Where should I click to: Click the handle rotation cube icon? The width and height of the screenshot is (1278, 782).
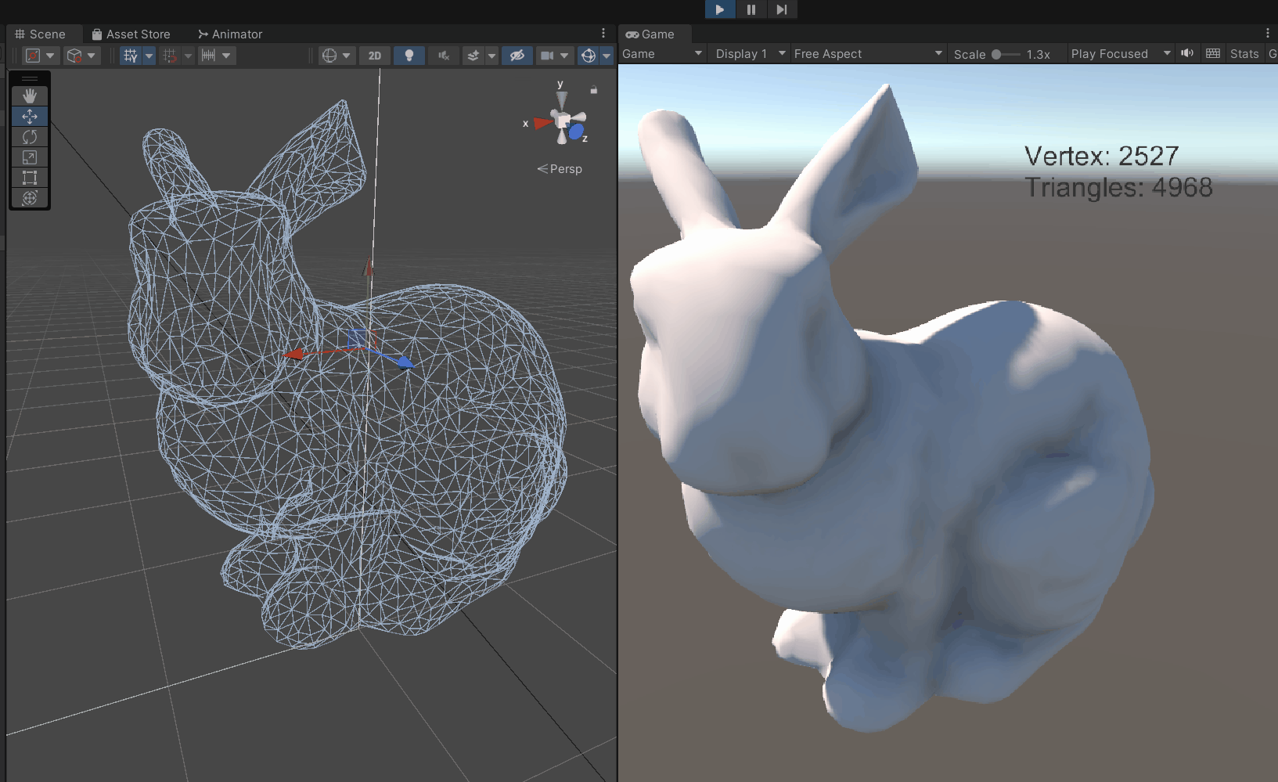pos(74,56)
